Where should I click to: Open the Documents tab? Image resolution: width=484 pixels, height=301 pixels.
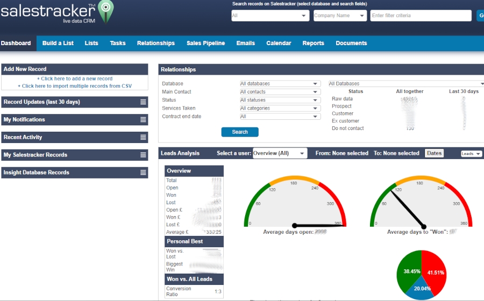point(351,43)
